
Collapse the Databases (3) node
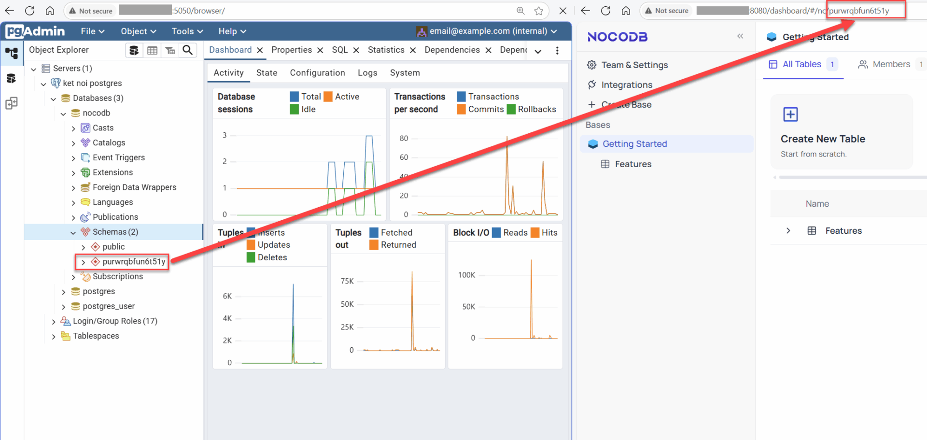coord(54,99)
